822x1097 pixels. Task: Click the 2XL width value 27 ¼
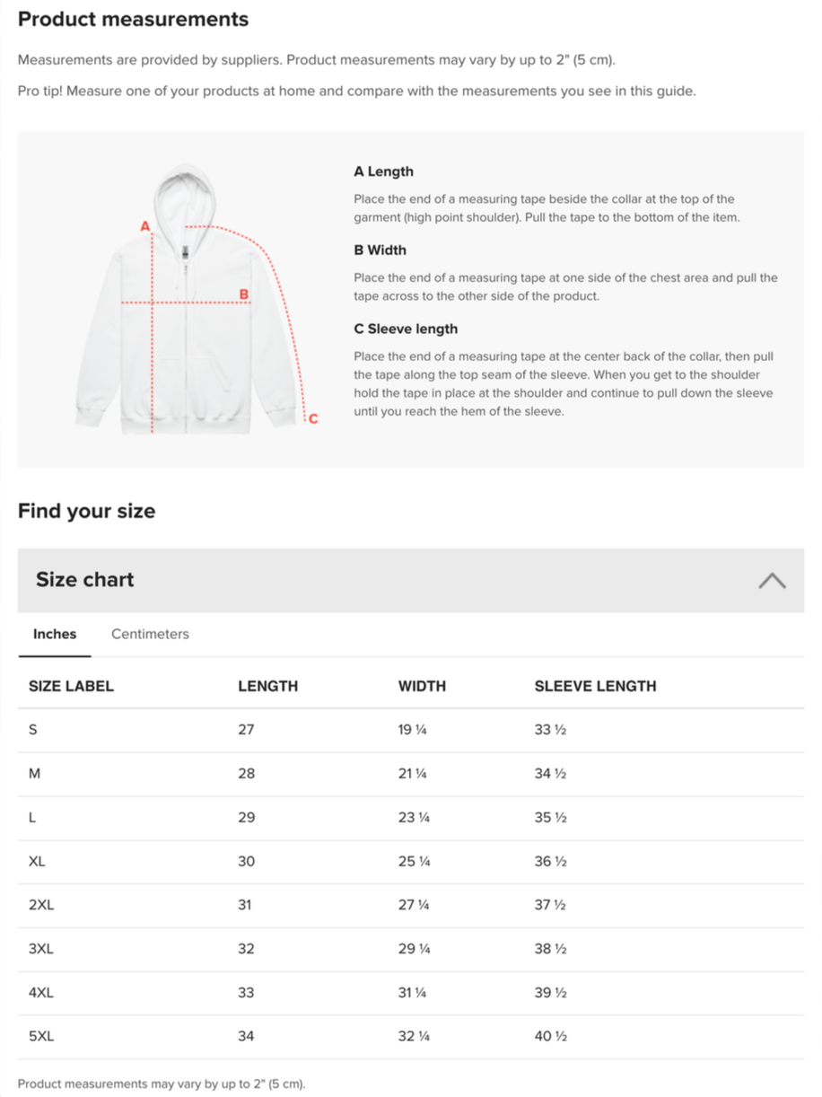pyautogui.click(x=414, y=905)
